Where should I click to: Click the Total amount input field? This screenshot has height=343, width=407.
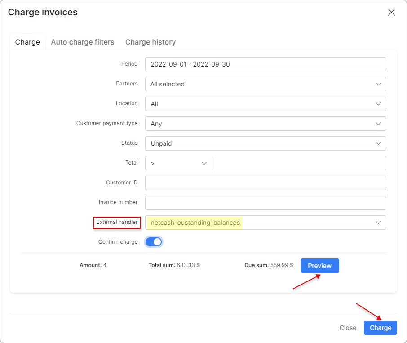[299, 163]
